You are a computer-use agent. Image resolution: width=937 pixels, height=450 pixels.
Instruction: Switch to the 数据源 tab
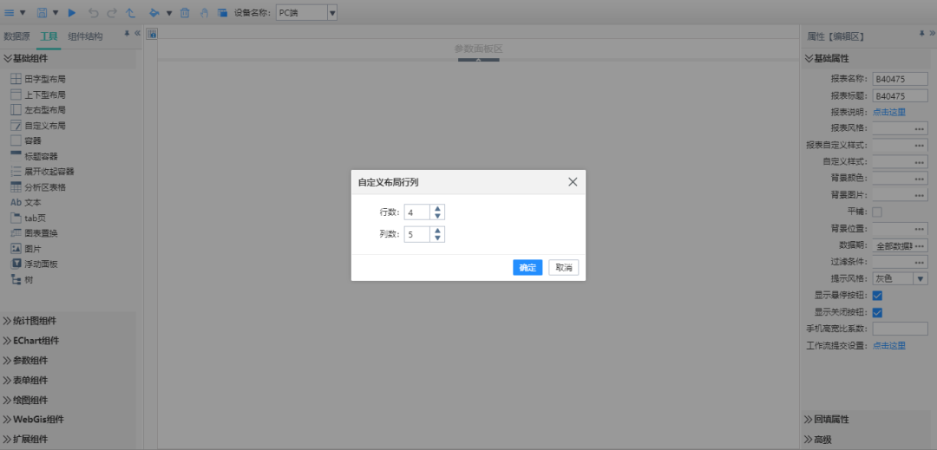[x=17, y=36]
